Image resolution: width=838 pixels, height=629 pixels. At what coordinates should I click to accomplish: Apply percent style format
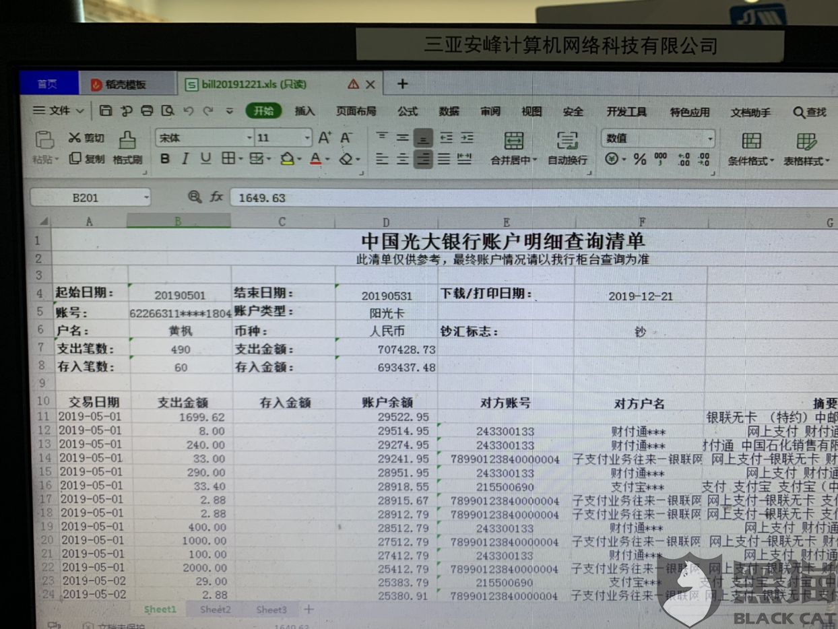pos(640,159)
